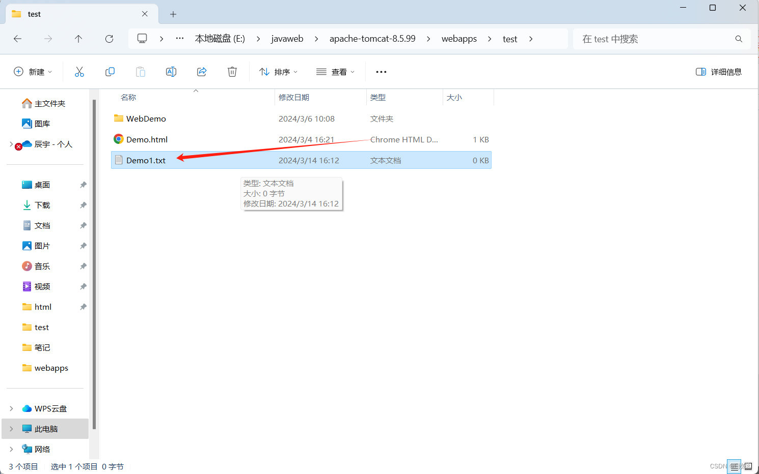Click the Copy icon in toolbar
The width and height of the screenshot is (759, 474).
[x=110, y=72]
